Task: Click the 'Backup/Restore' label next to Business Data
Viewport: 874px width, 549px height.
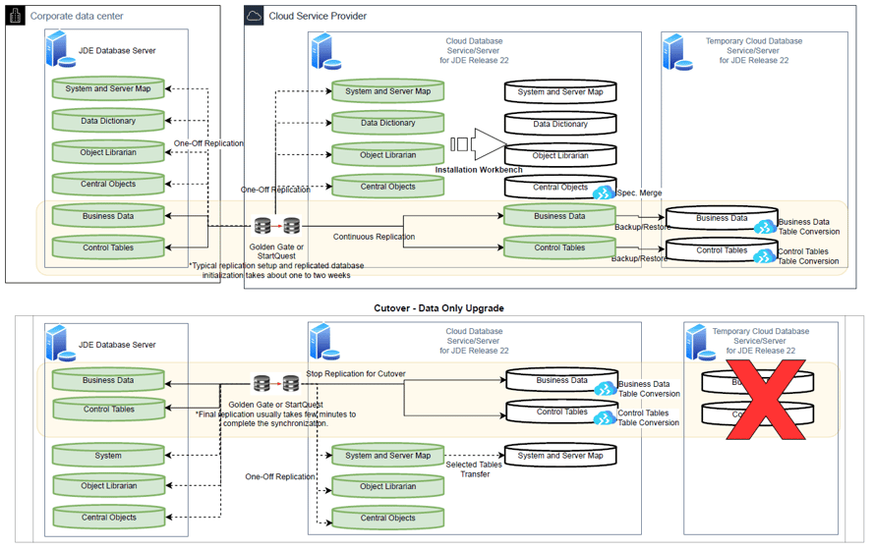Action: 643,227
